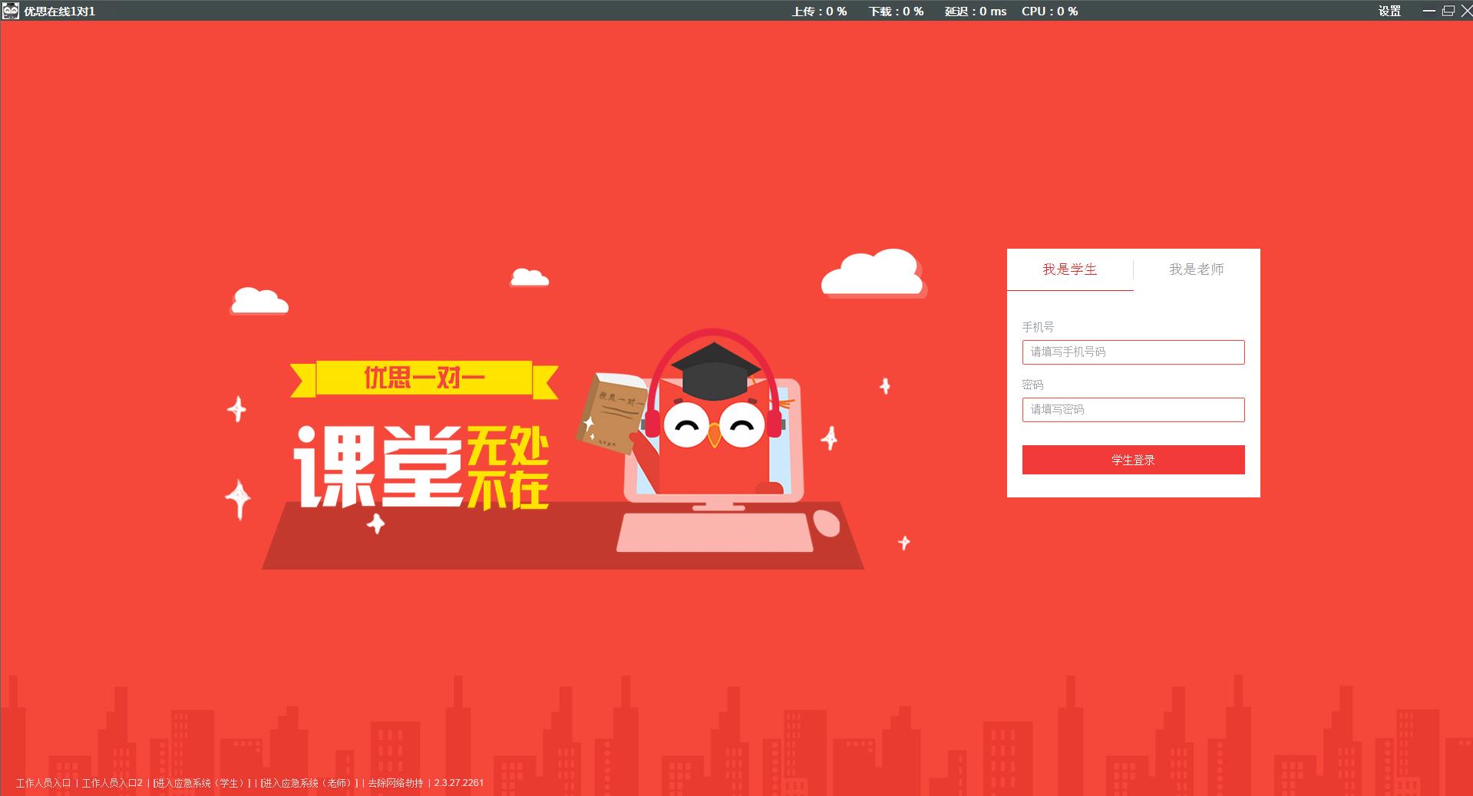Viewport: 1473px width, 796px height.
Task: Click the 下载 download status indicator
Action: [896, 12]
